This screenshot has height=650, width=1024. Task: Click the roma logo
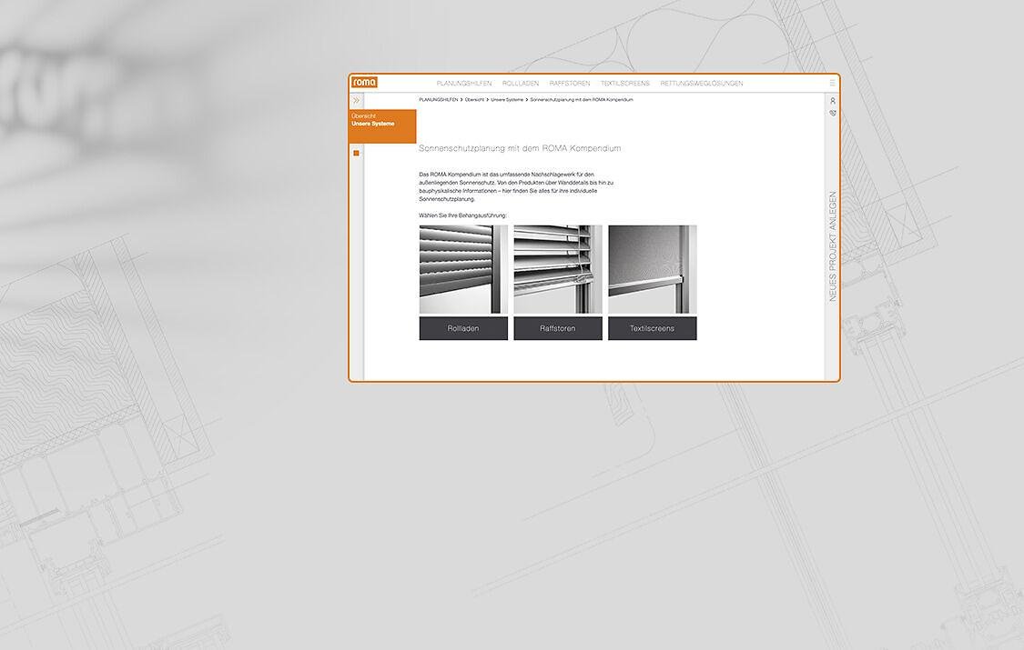tap(364, 82)
